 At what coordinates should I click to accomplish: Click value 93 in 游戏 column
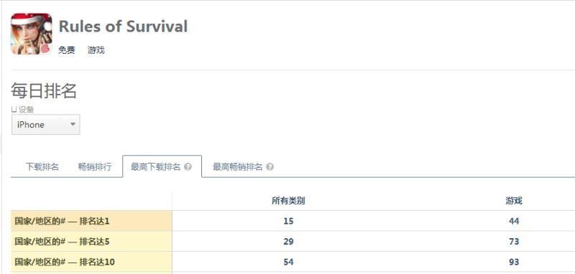click(514, 262)
